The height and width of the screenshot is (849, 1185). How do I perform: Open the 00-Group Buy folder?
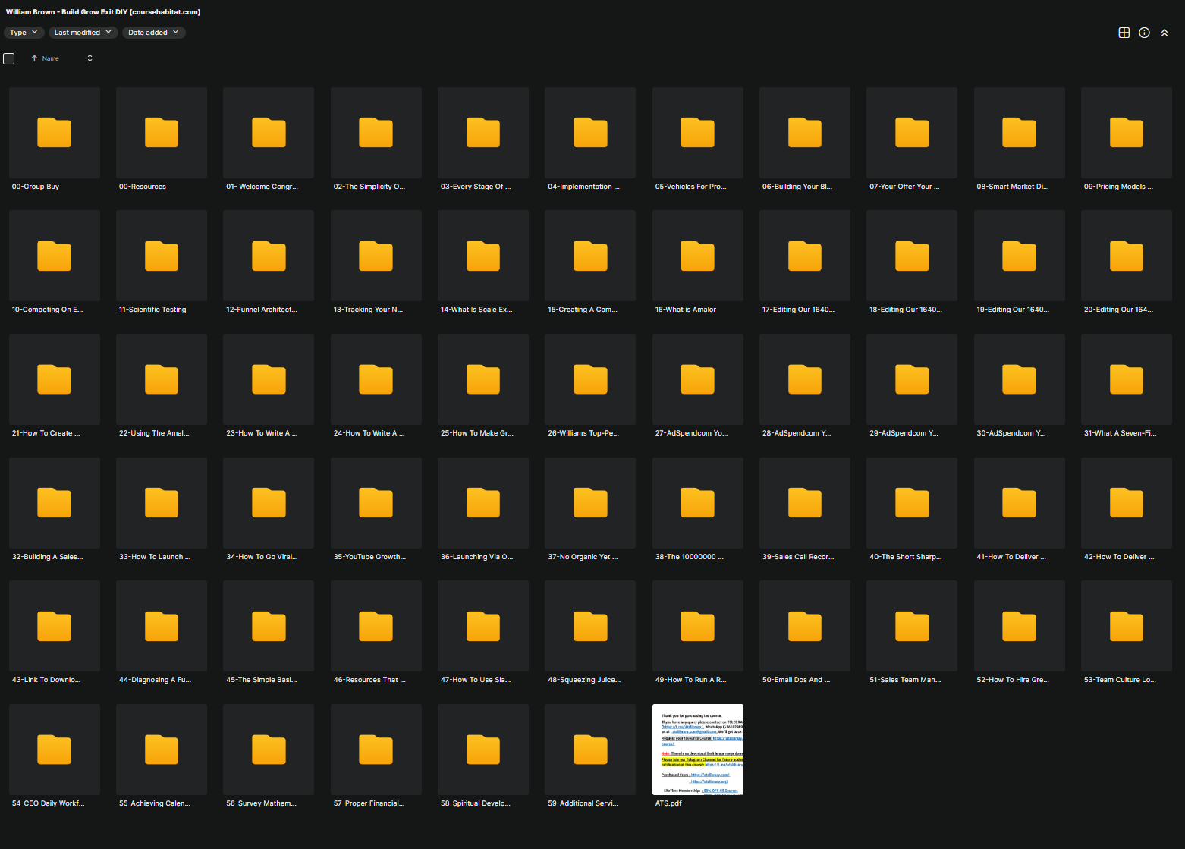pos(55,133)
